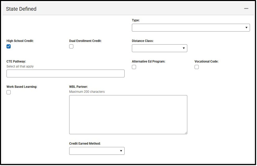This screenshot has height=166, width=257.
Task: Click the 'Maximum 200 characters' hint text
Action: click(x=87, y=92)
